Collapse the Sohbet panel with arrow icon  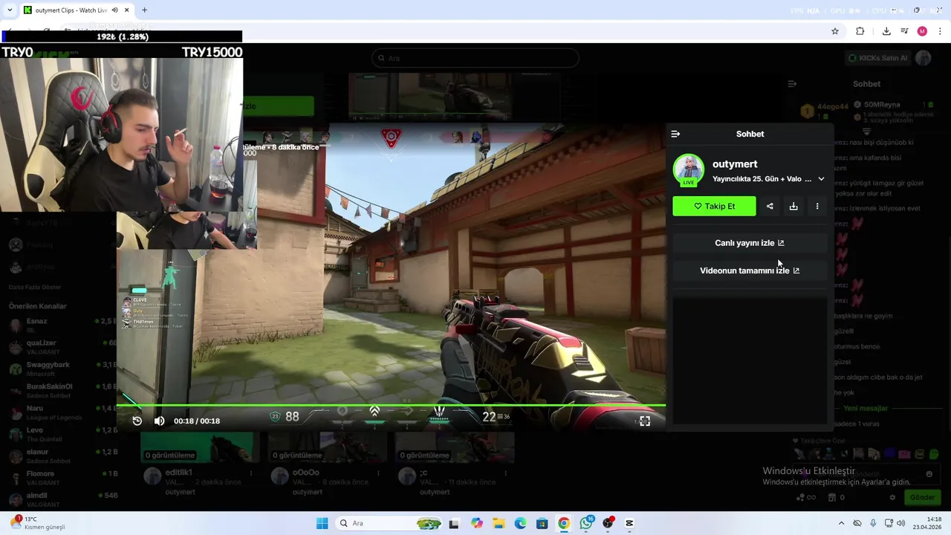675,134
